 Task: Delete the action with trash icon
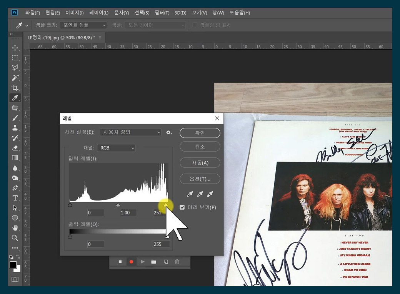(177, 262)
